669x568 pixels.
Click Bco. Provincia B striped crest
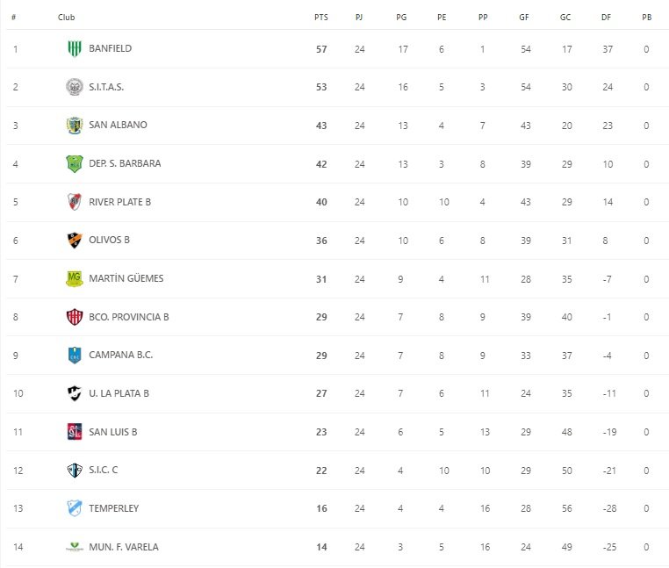(x=75, y=317)
